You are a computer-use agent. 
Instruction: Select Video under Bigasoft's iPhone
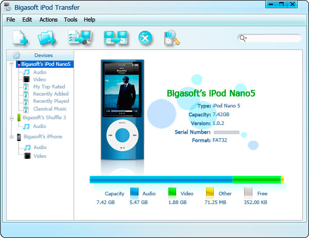[x=40, y=156]
